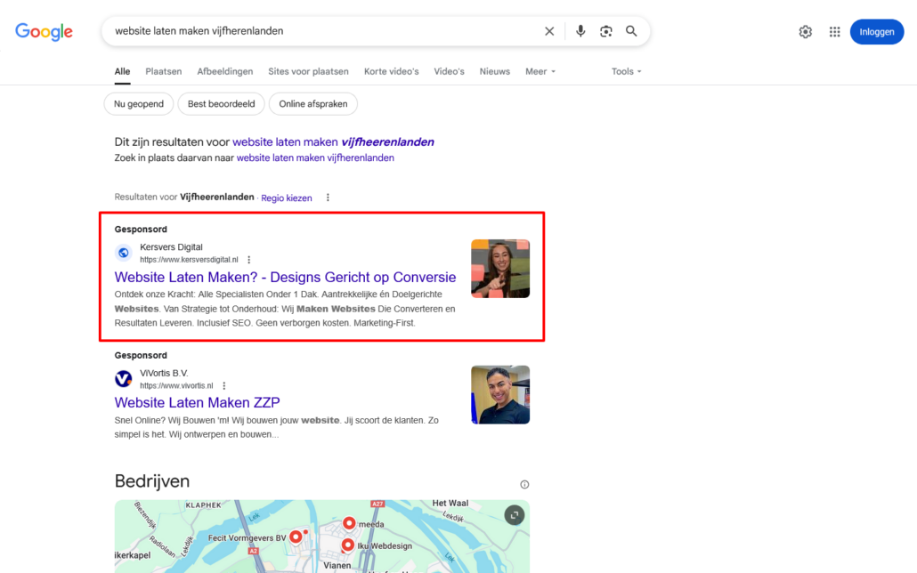Click the Kersvers Digital ad thumbnail
The image size is (917, 573).
coord(500,269)
